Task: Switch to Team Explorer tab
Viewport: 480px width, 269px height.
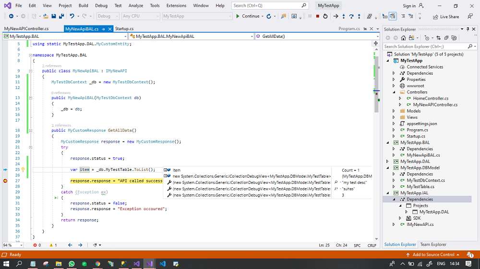Action: (433, 244)
